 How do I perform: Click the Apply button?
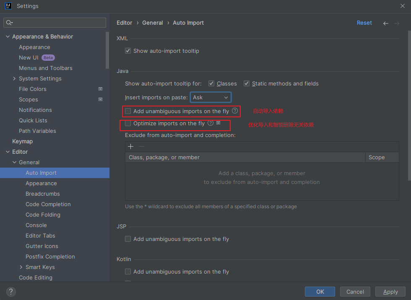click(x=390, y=292)
